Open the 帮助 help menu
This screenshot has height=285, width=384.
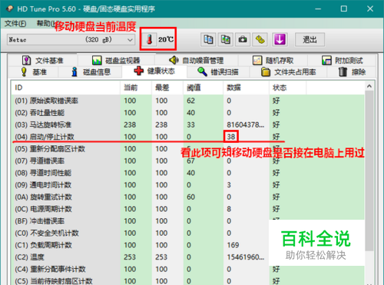pos(48,24)
